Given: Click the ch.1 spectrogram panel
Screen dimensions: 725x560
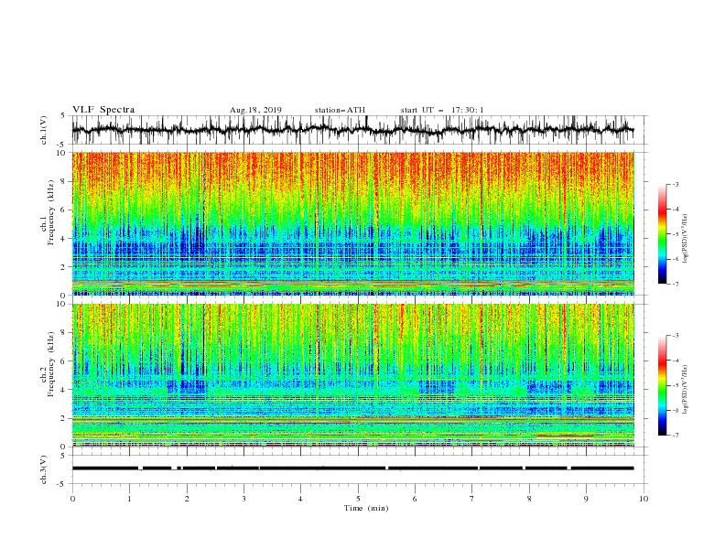Looking at the screenshot, I should pyautogui.click(x=352, y=223).
